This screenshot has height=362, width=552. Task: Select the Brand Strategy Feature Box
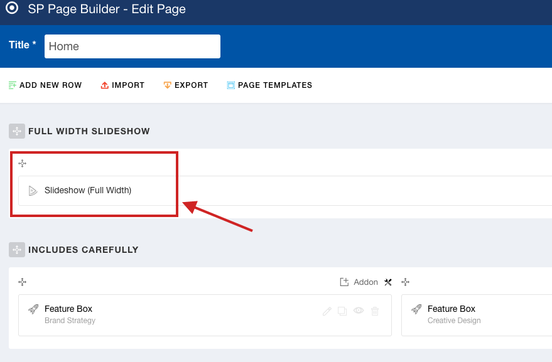205,315
